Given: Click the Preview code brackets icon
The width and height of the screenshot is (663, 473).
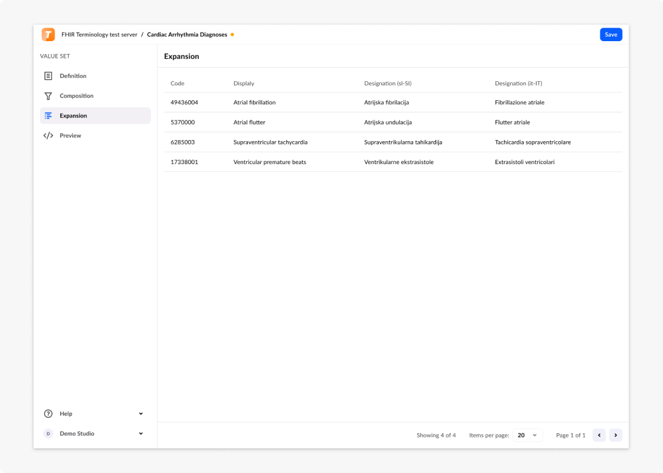Looking at the screenshot, I should (x=48, y=135).
